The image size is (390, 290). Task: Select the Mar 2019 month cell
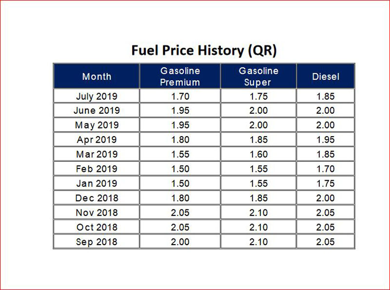pos(97,154)
